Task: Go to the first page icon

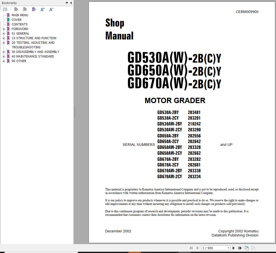Action: [191, 248]
